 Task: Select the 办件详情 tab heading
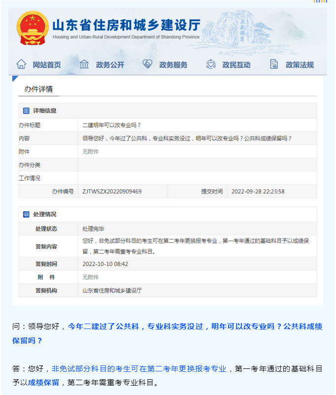coord(38,89)
